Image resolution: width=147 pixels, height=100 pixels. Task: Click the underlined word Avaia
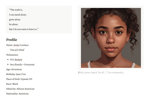(x=16, y=45)
